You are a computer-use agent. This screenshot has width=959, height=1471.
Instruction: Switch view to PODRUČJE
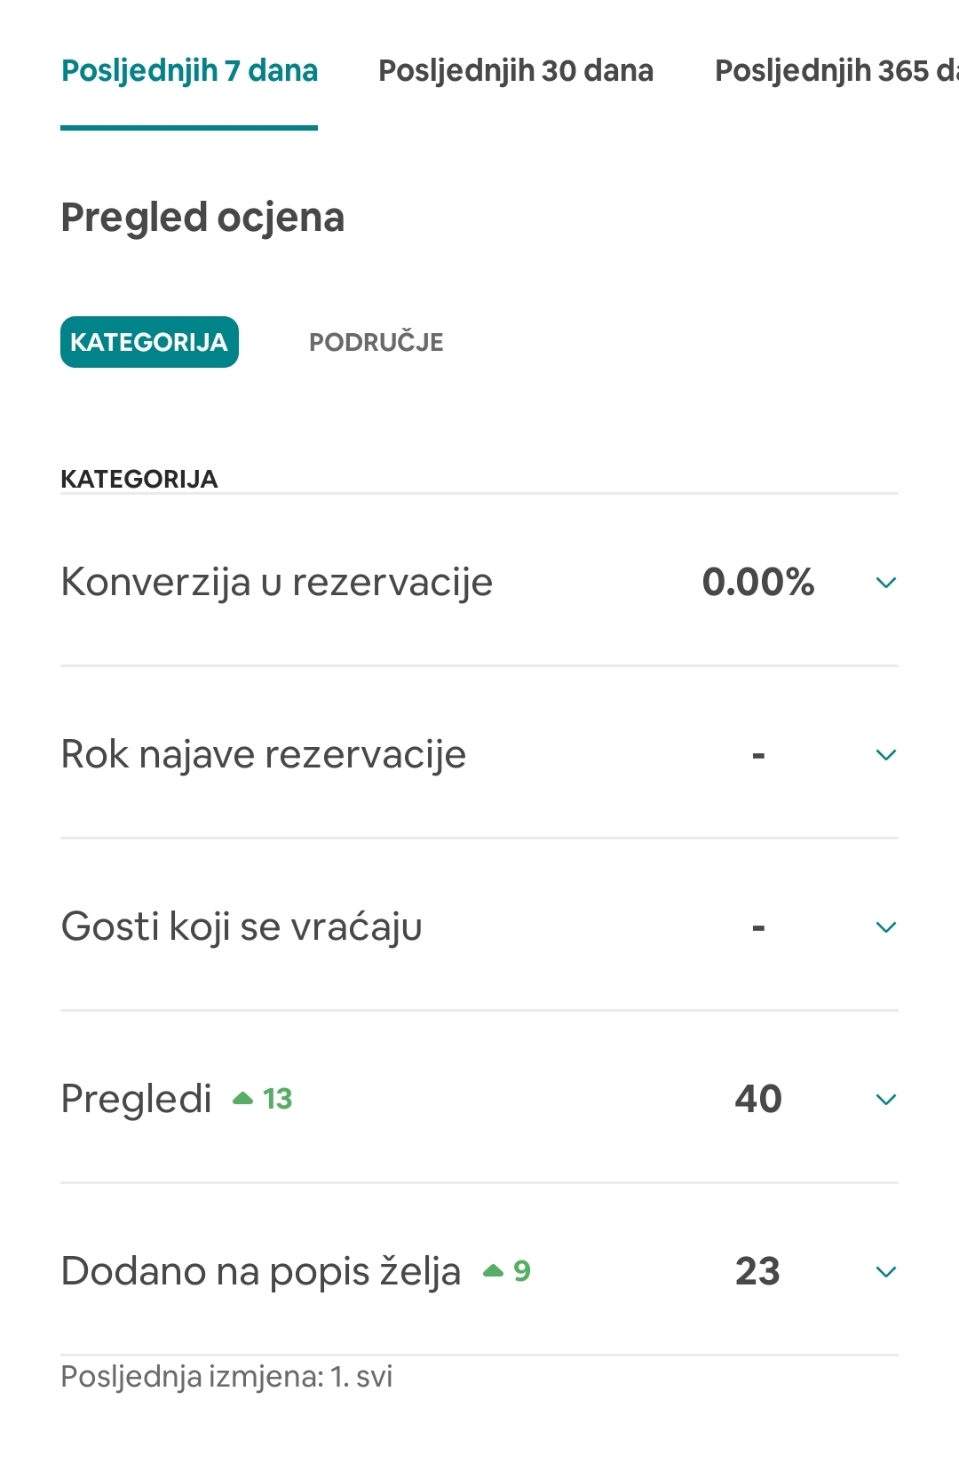coord(376,342)
